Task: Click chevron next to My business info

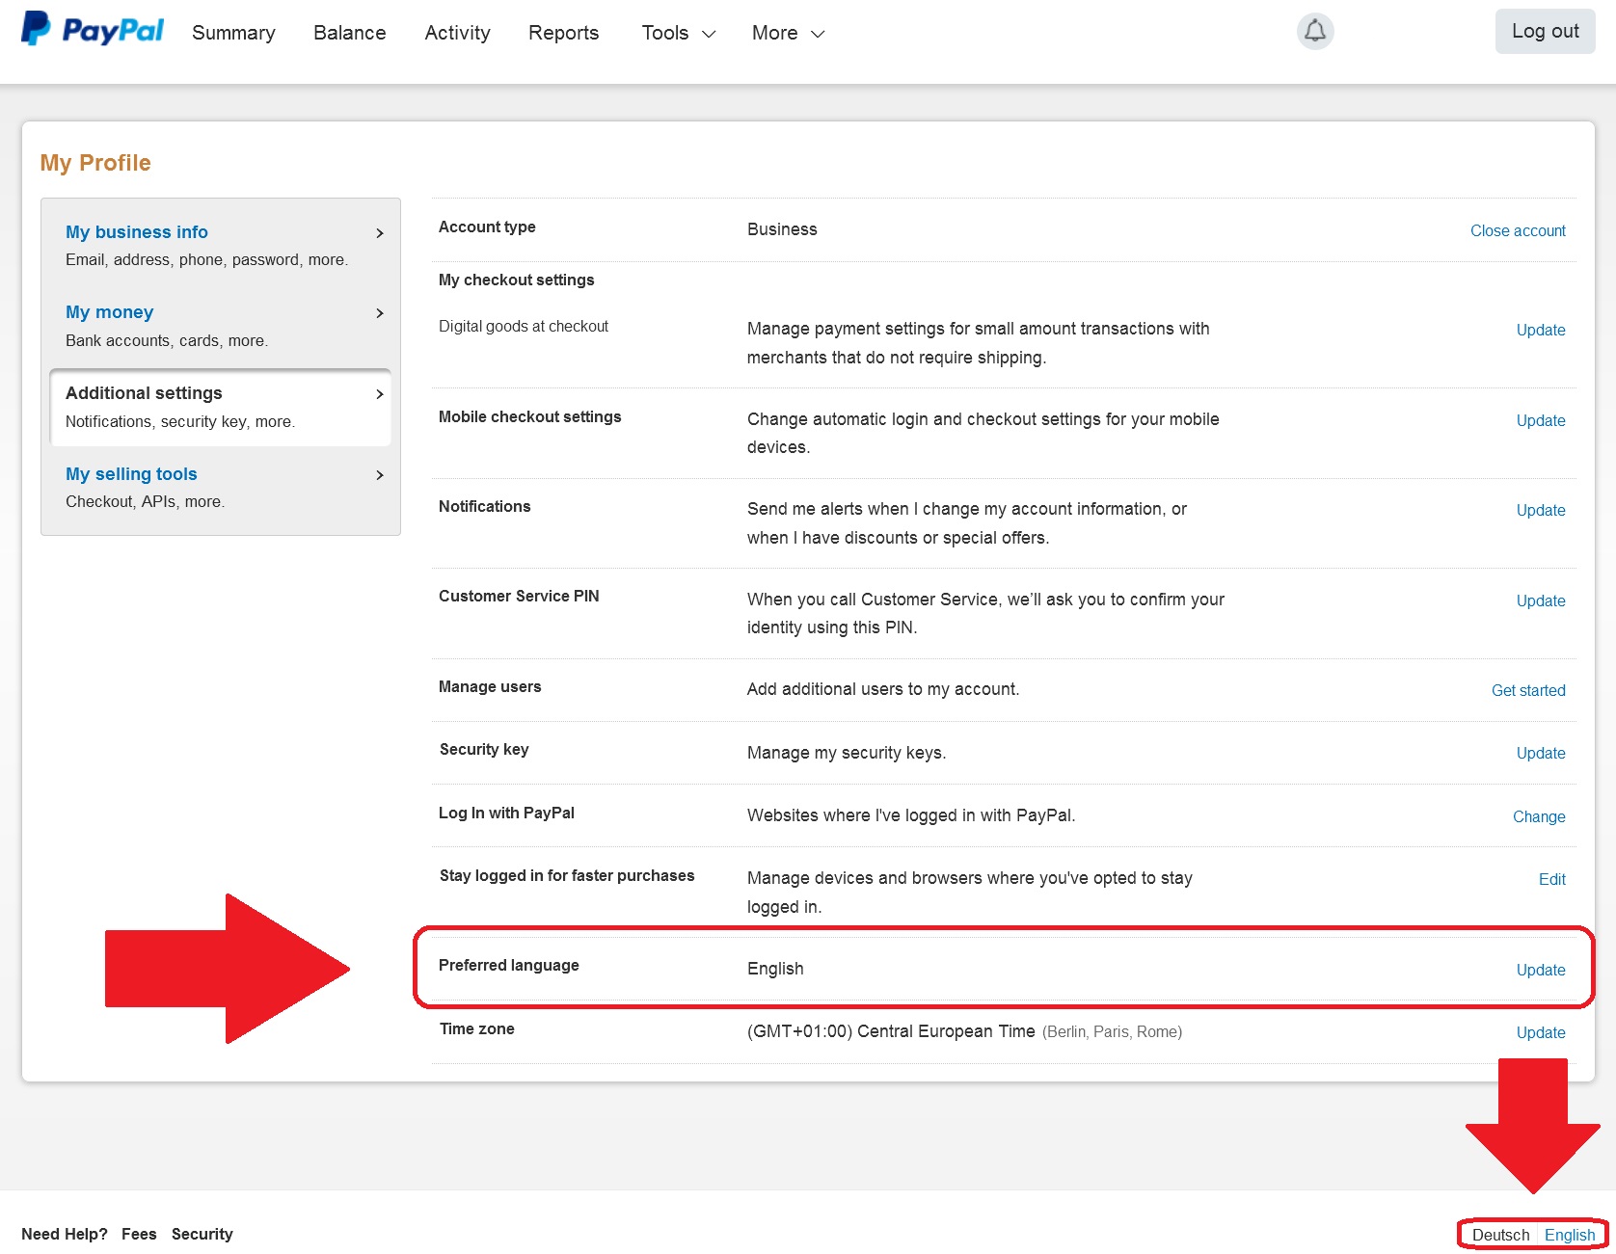Action: click(379, 233)
